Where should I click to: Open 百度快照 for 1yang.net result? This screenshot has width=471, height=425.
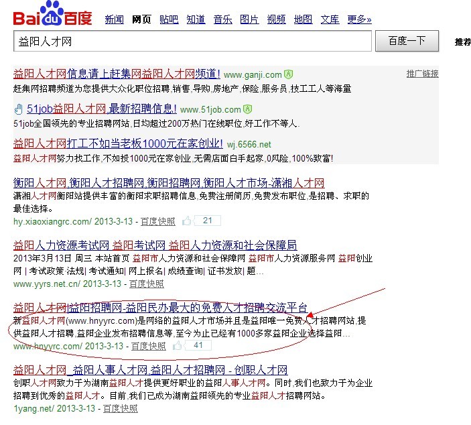pyautogui.click(x=121, y=408)
